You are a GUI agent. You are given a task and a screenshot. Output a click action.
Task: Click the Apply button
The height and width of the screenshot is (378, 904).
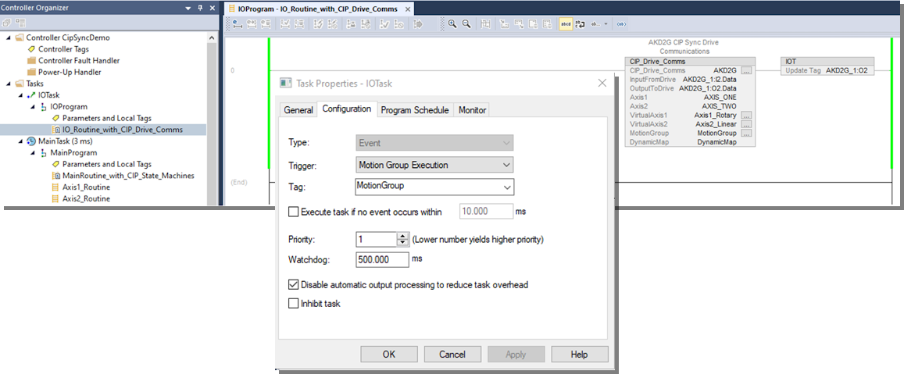[516, 355]
